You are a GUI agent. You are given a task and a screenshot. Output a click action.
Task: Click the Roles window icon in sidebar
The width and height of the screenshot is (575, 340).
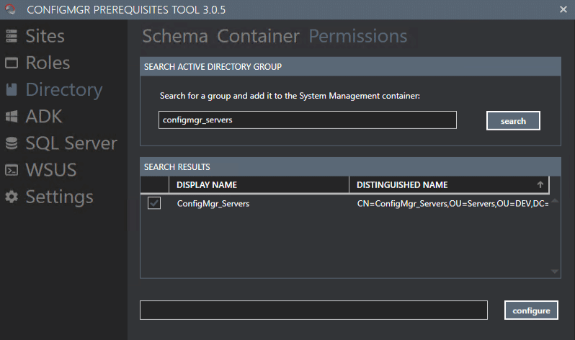click(12, 63)
